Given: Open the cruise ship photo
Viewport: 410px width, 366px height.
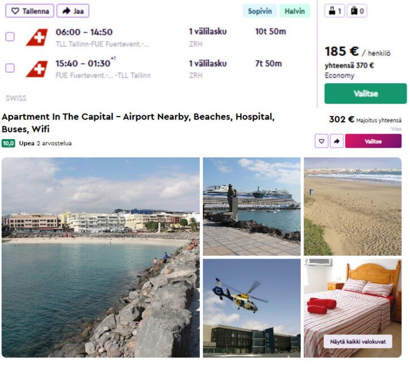Looking at the screenshot, I should coord(252,206).
